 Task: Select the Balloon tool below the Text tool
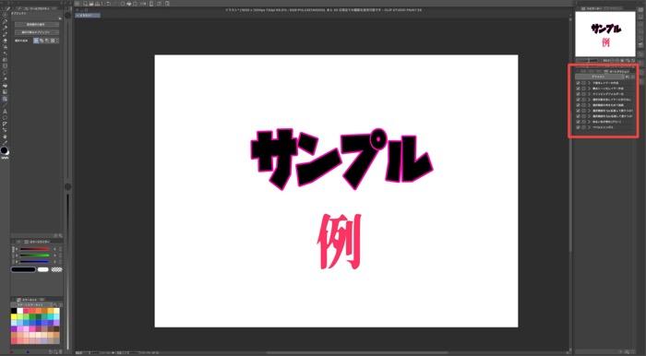coord(5,118)
